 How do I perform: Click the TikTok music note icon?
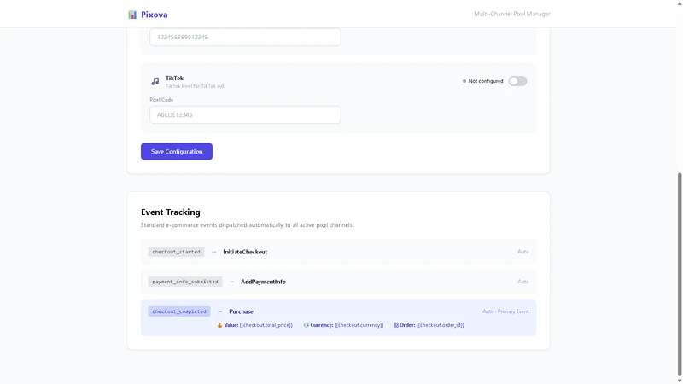155,81
